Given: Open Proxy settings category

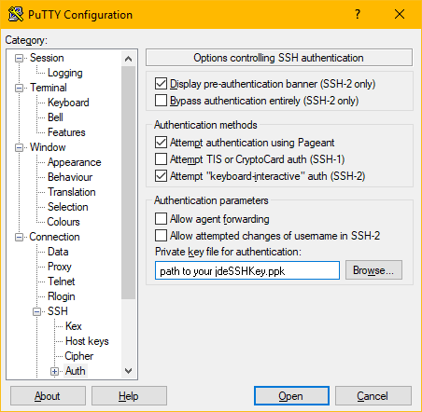Looking at the screenshot, I should (60, 267).
